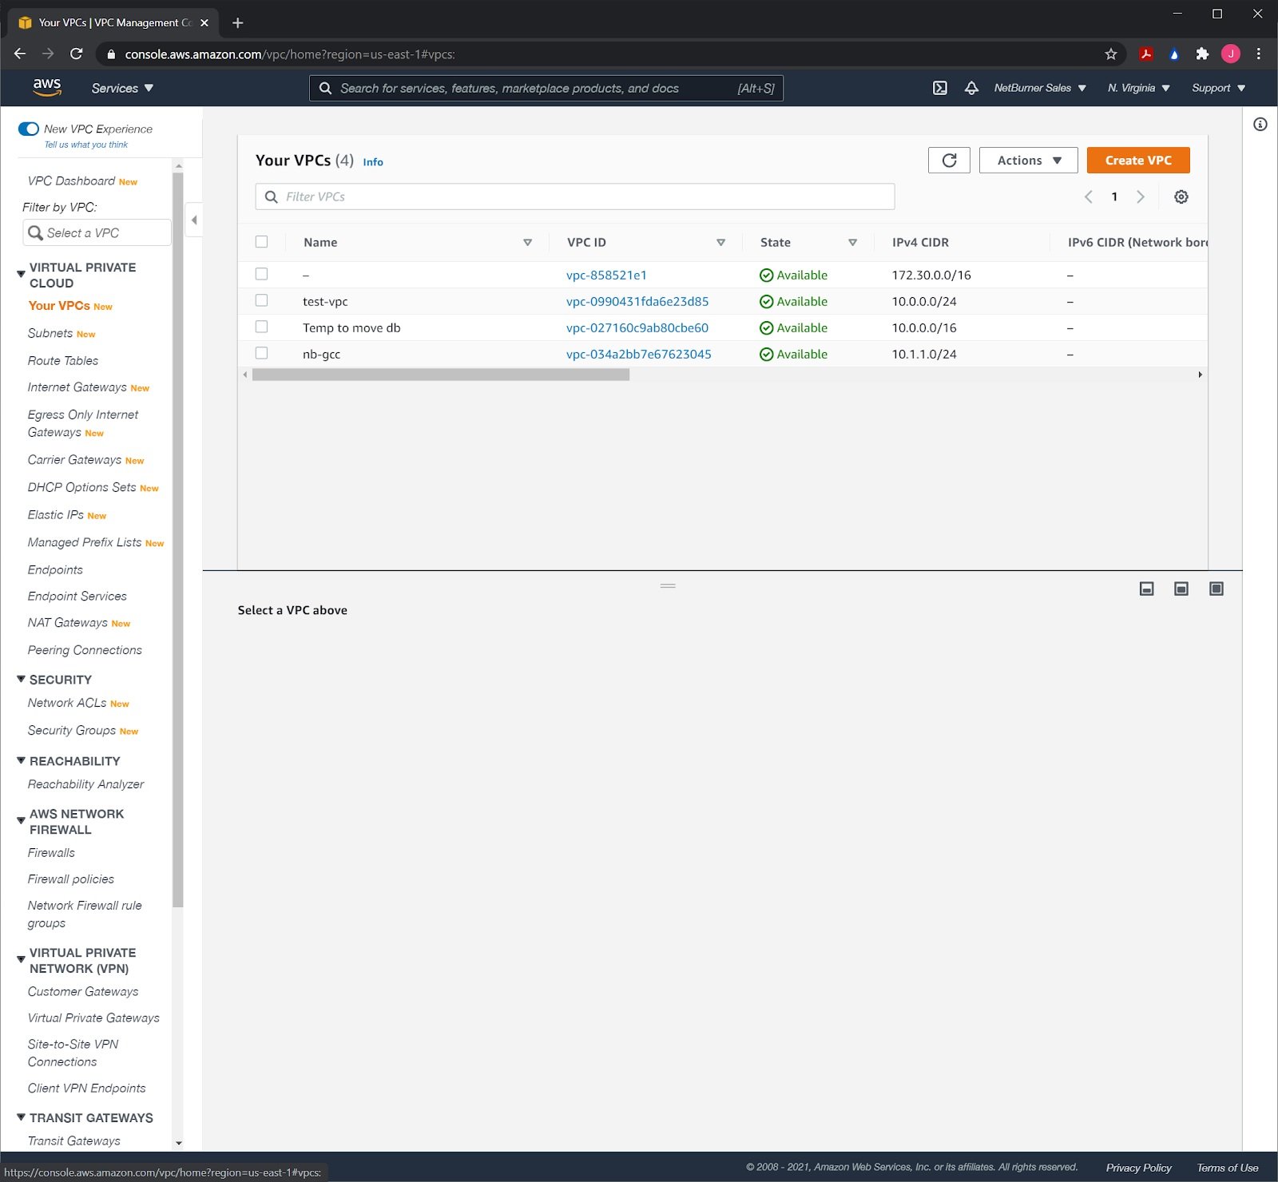Screen dimensions: 1278x1182
Task: Go to Subnets in sidebar
Action: point(50,333)
